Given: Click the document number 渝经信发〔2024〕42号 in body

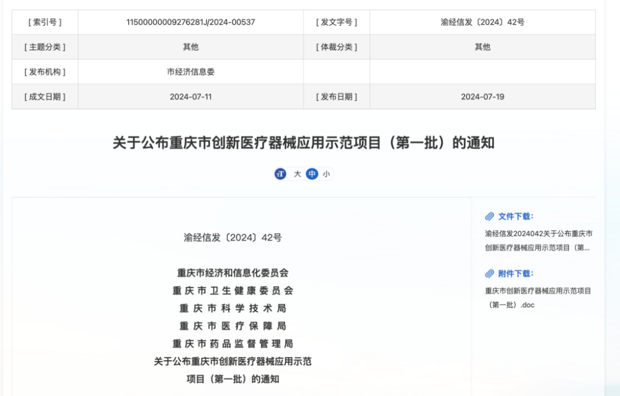Looking at the screenshot, I should tap(232, 237).
